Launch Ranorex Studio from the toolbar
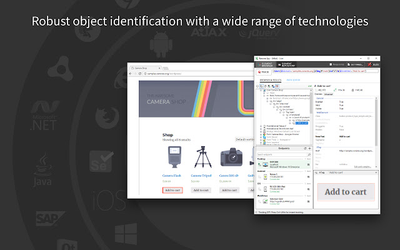 [x=372, y=64]
